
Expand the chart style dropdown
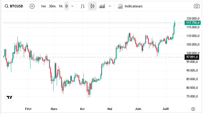click(x=110, y=6)
